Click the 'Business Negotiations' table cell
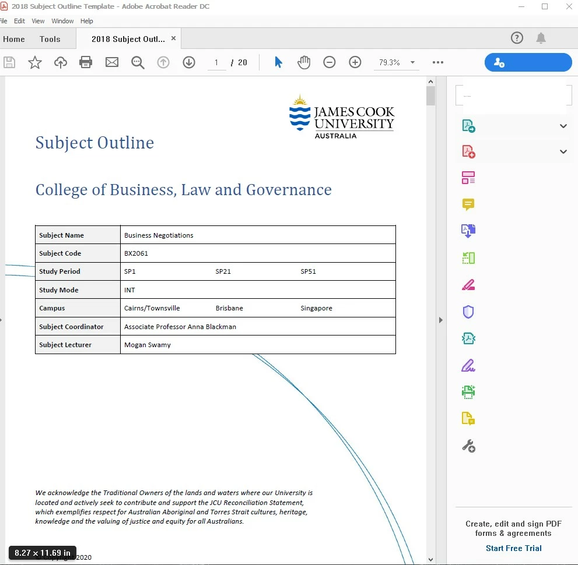578x565 pixels. click(x=258, y=235)
